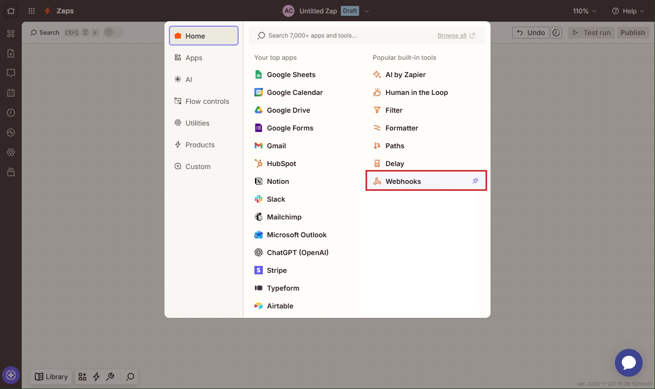Open the copilot compass button in sidebar
This screenshot has height=389, width=655.
pyautogui.click(x=11, y=375)
